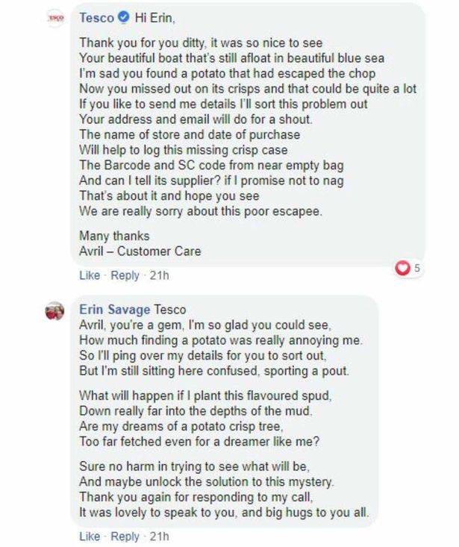
Task: Like the Tesco comment
Action: (90, 275)
